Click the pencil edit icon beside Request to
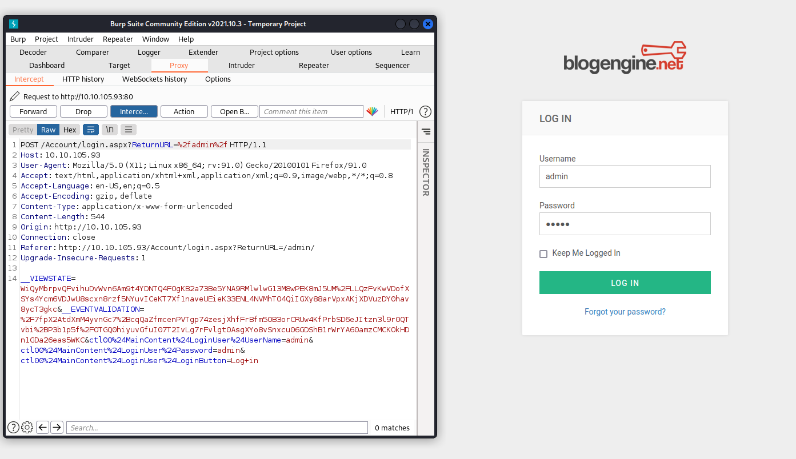 point(15,96)
